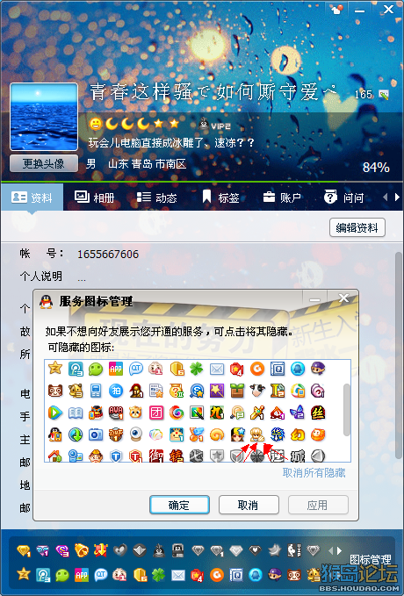Select the purple-hat character icon in dialog grid
The width and height of the screenshot is (404, 596).
[318, 369]
